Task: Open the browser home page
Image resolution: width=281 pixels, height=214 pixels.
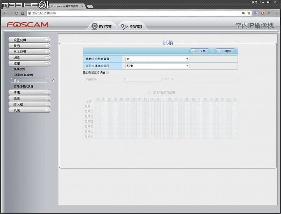Action: click(23, 13)
